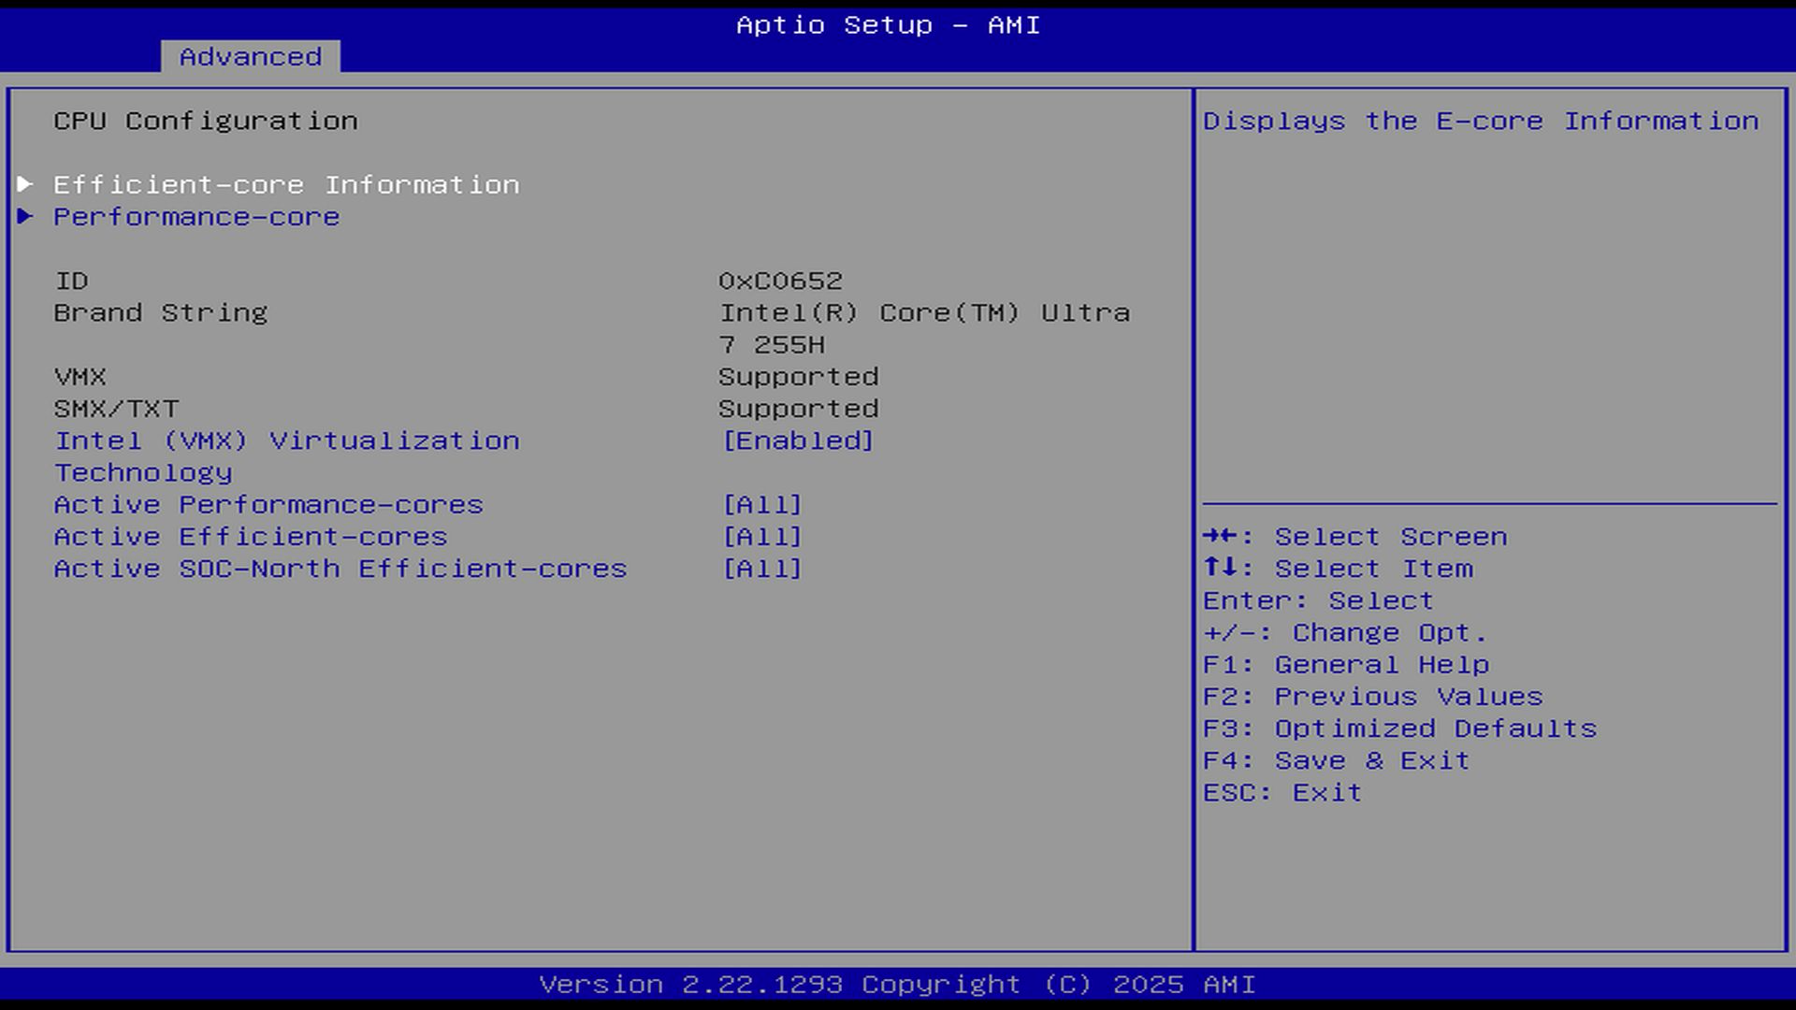1796x1010 pixels.
Task: Open Efficient-core Information submenu
Action: point(286,185)
